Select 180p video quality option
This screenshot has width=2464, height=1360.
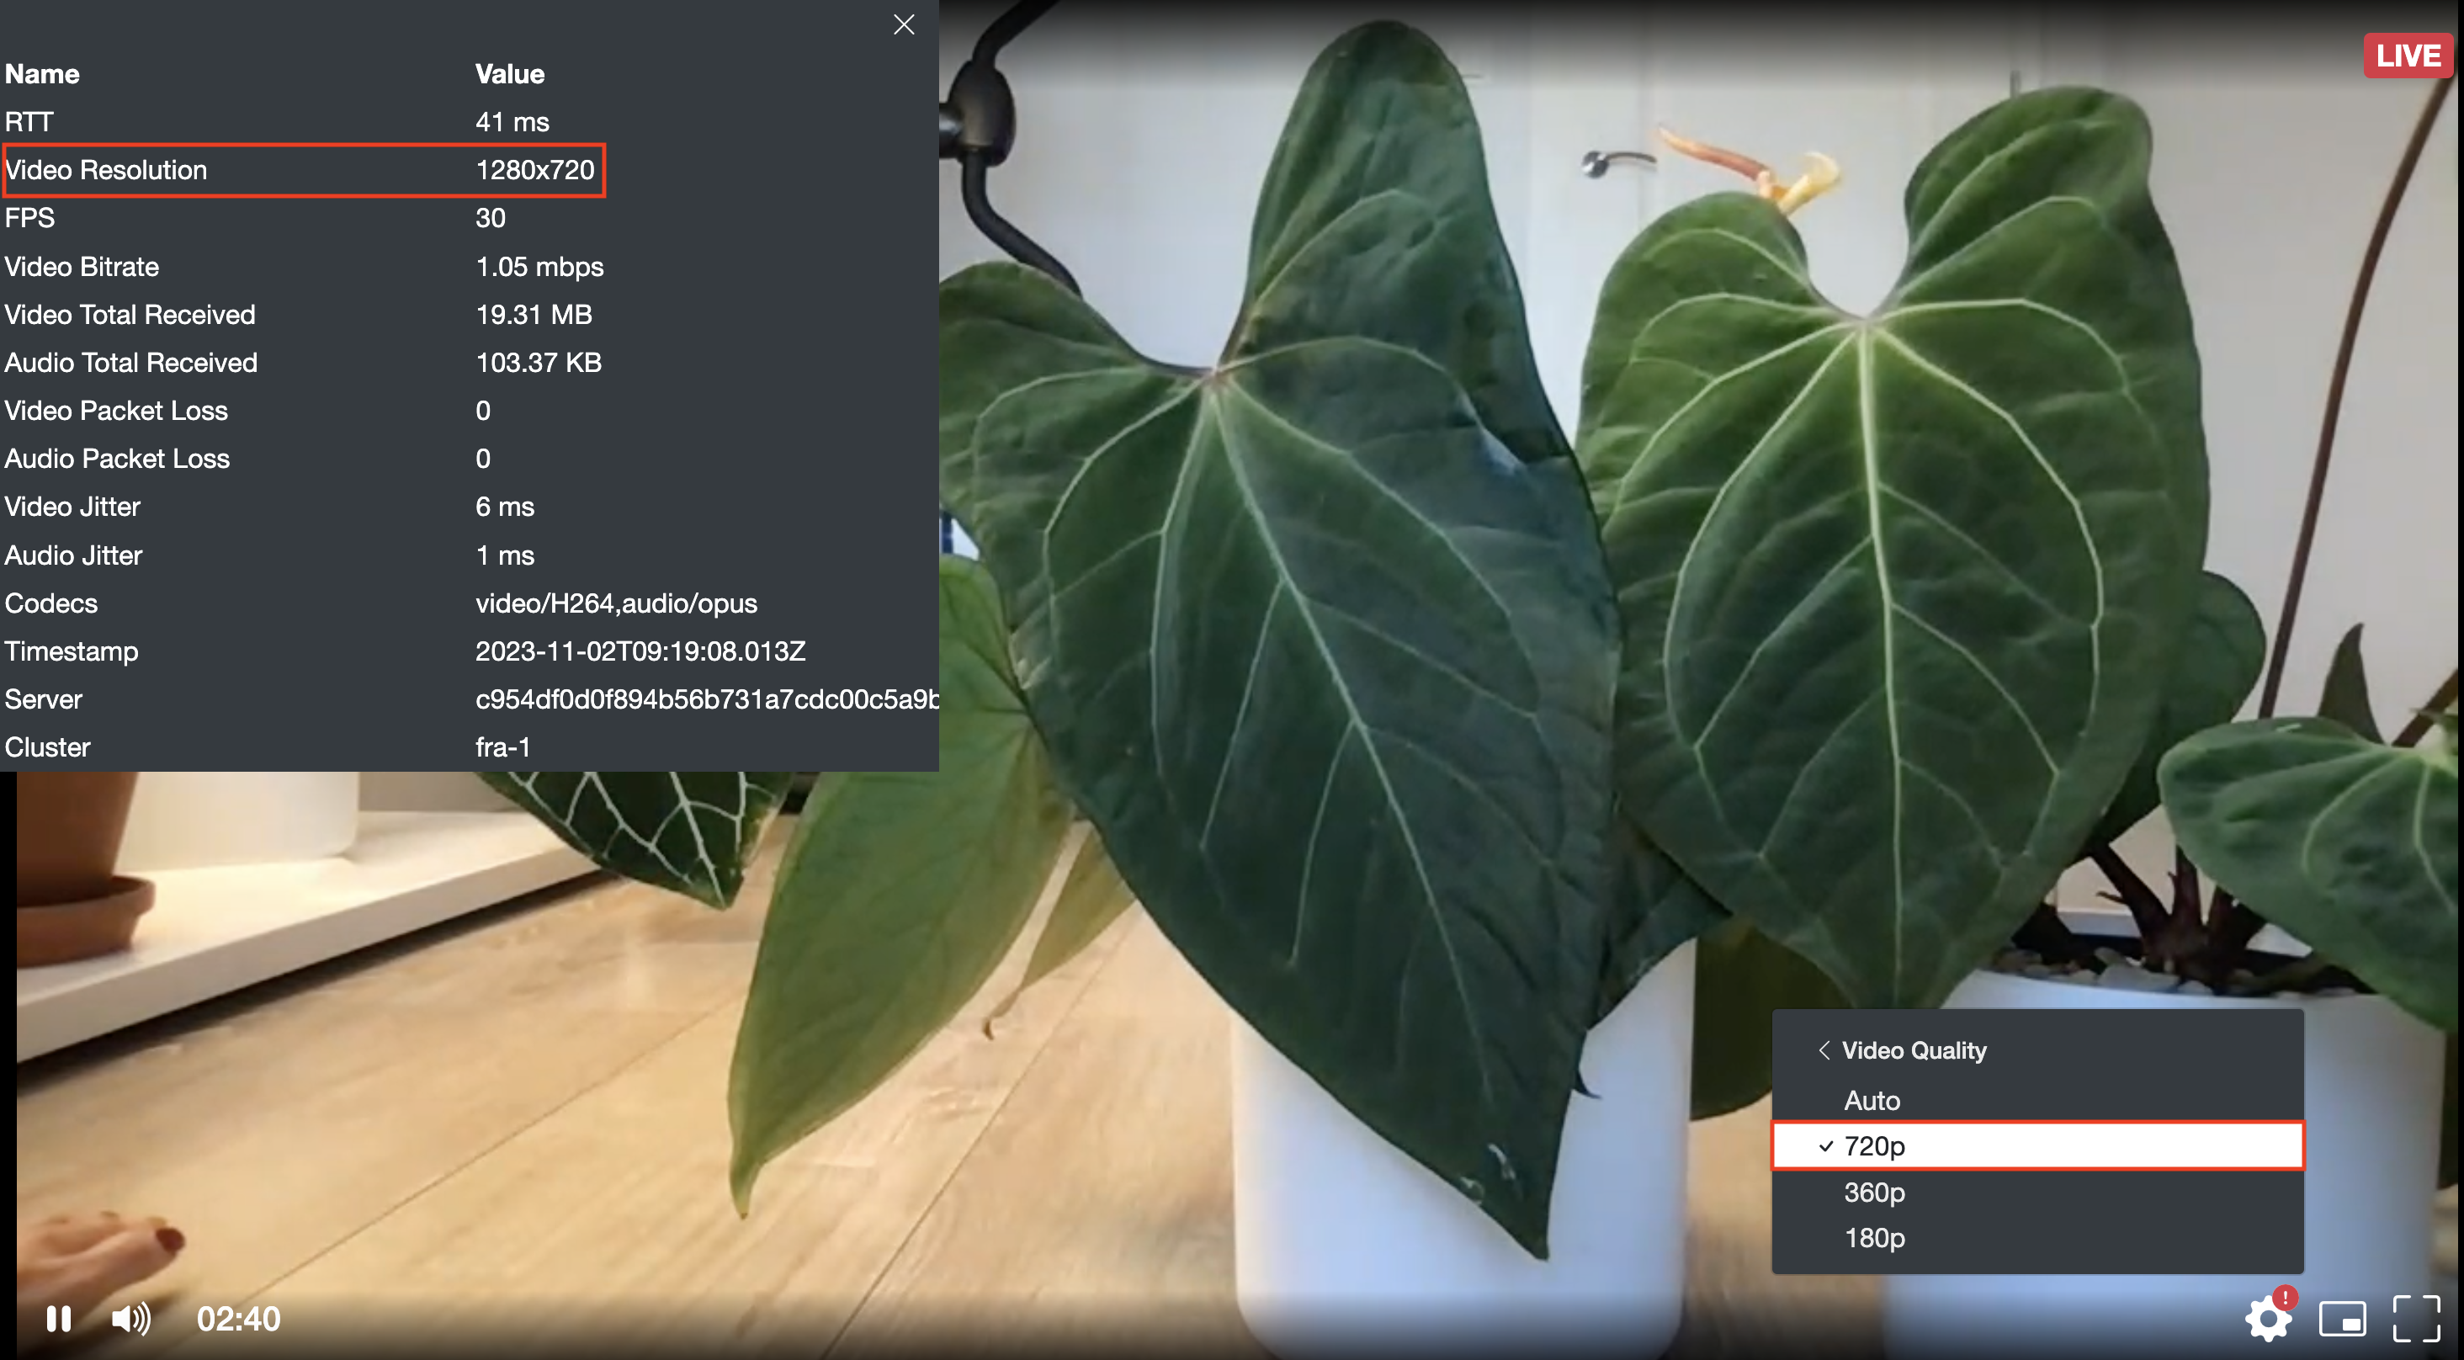1872,1236
